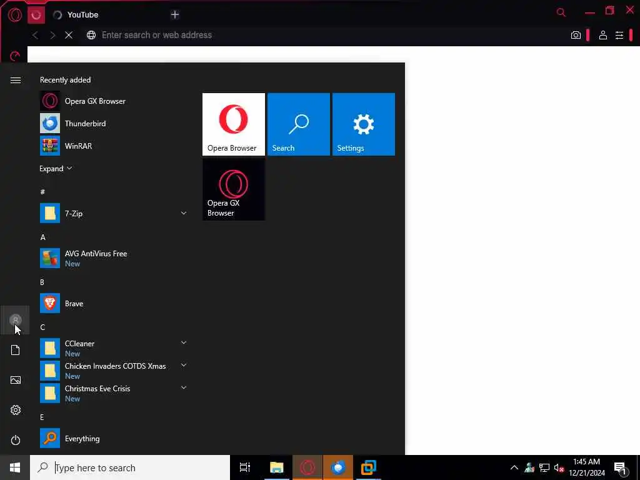
Task: Click the letter A section header
Action: tap(43, 237)
